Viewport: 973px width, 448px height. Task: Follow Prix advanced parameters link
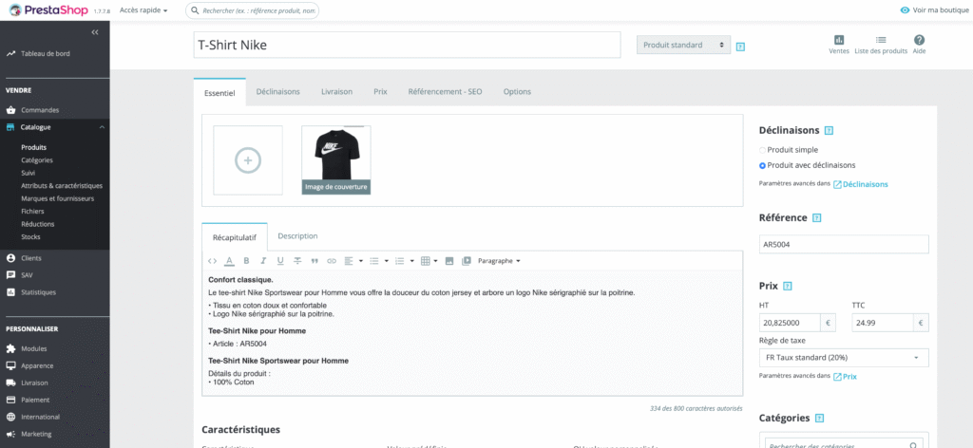[845, 377]
